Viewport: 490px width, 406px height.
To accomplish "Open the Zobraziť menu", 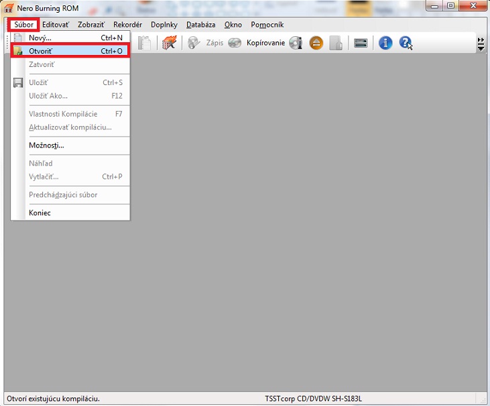I will 91,25.
